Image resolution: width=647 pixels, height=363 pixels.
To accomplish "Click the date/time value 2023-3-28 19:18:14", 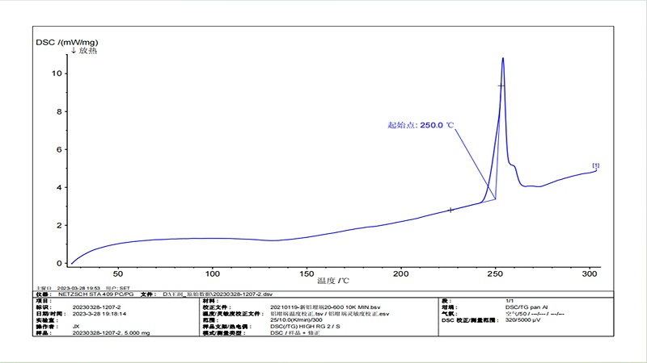I will [x=98, y=313].
